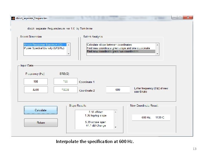This screenshot has width=209, height=156.
Task: Close the dboct_separate_frequencies window
Action: [x=188, y=17]
